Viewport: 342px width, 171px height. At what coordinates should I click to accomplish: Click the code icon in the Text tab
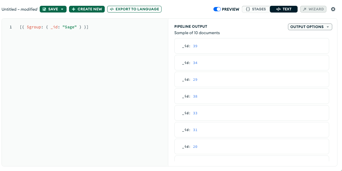[x=278, y=9]
